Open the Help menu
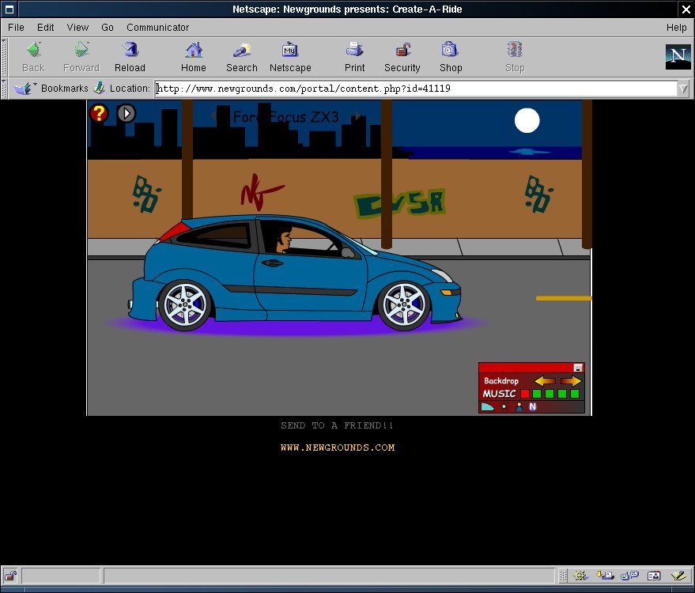The width and height of the screenshot is (695, 593). point(676,28)
